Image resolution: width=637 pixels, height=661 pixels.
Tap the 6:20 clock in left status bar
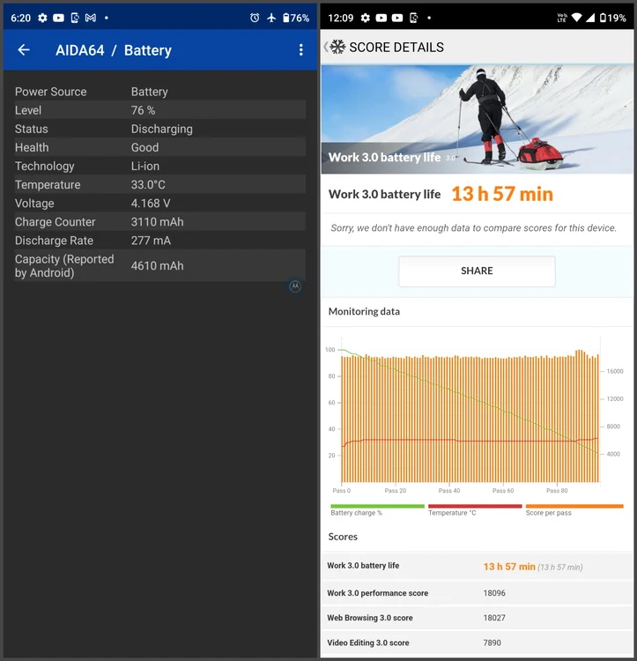20,18
